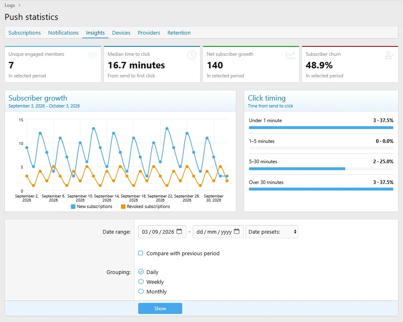Click the '0 · 0.0%' value
Screen dimensions: 403x322
(384, 141)
